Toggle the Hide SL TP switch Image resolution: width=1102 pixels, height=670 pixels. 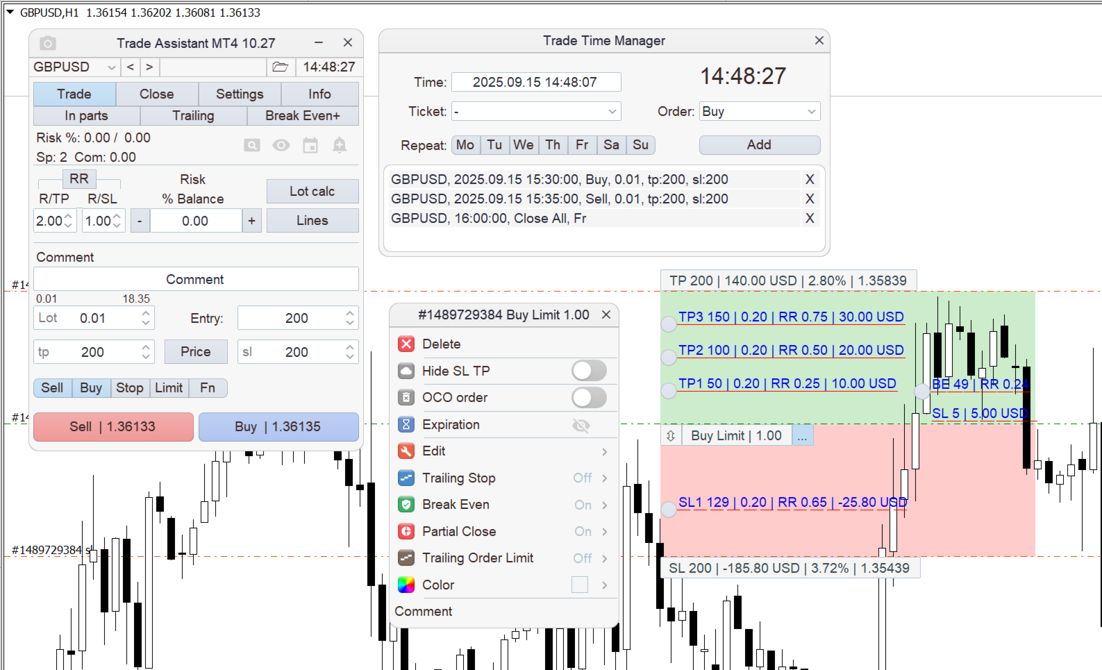pyautogui.click(x=589, y=371)
